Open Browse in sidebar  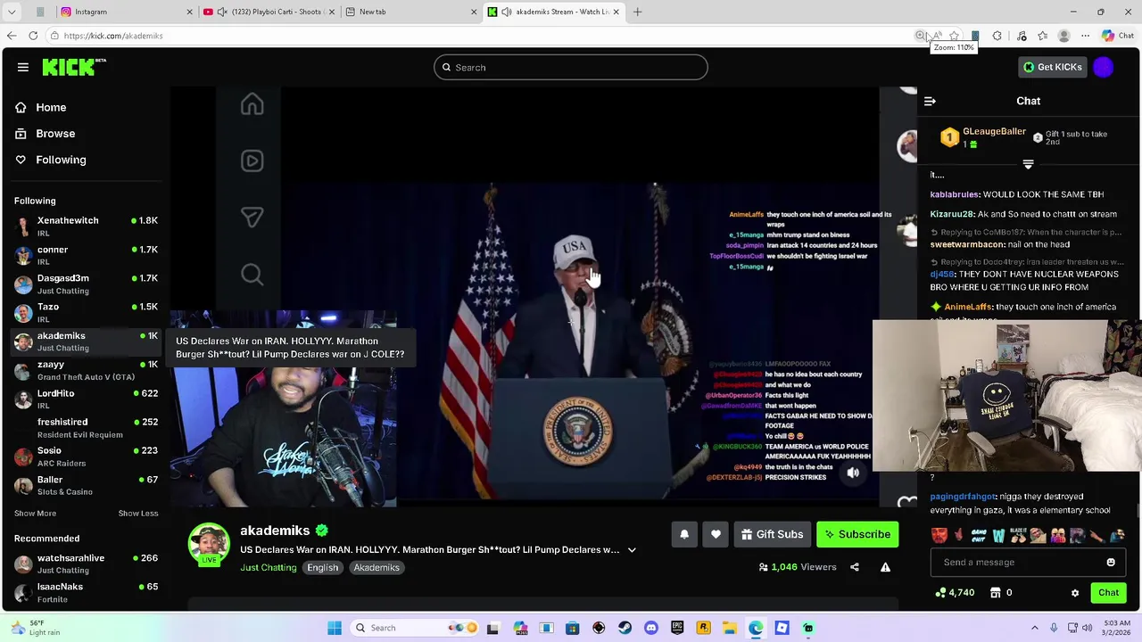(x=55, y=134)
